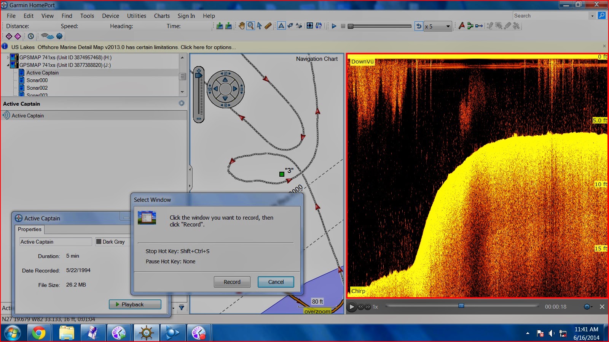Image resolution: width=609 pixels, height=342 pixels.
Task: Click the Receive from Device icon
Action: coord(220,26)
